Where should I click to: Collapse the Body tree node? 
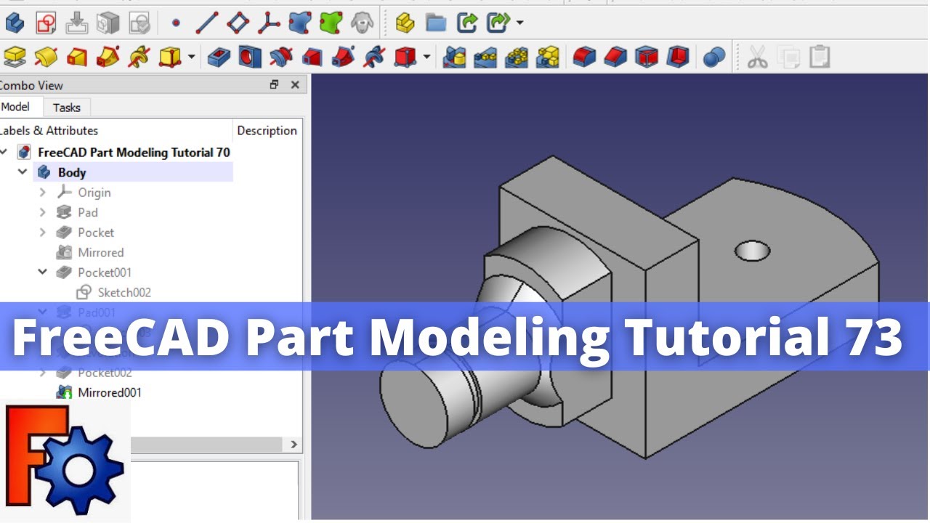coord(23,172)
